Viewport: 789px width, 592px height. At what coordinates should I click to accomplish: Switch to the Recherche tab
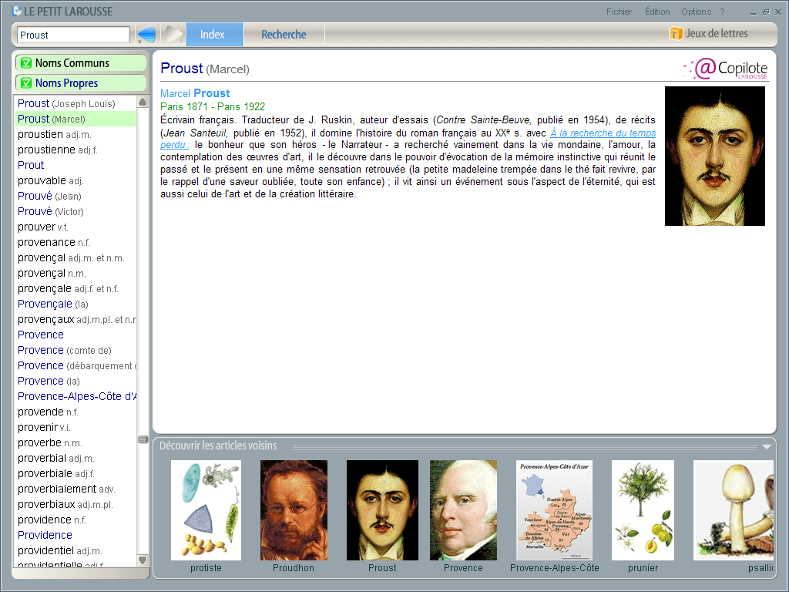[x=284, y=35]
